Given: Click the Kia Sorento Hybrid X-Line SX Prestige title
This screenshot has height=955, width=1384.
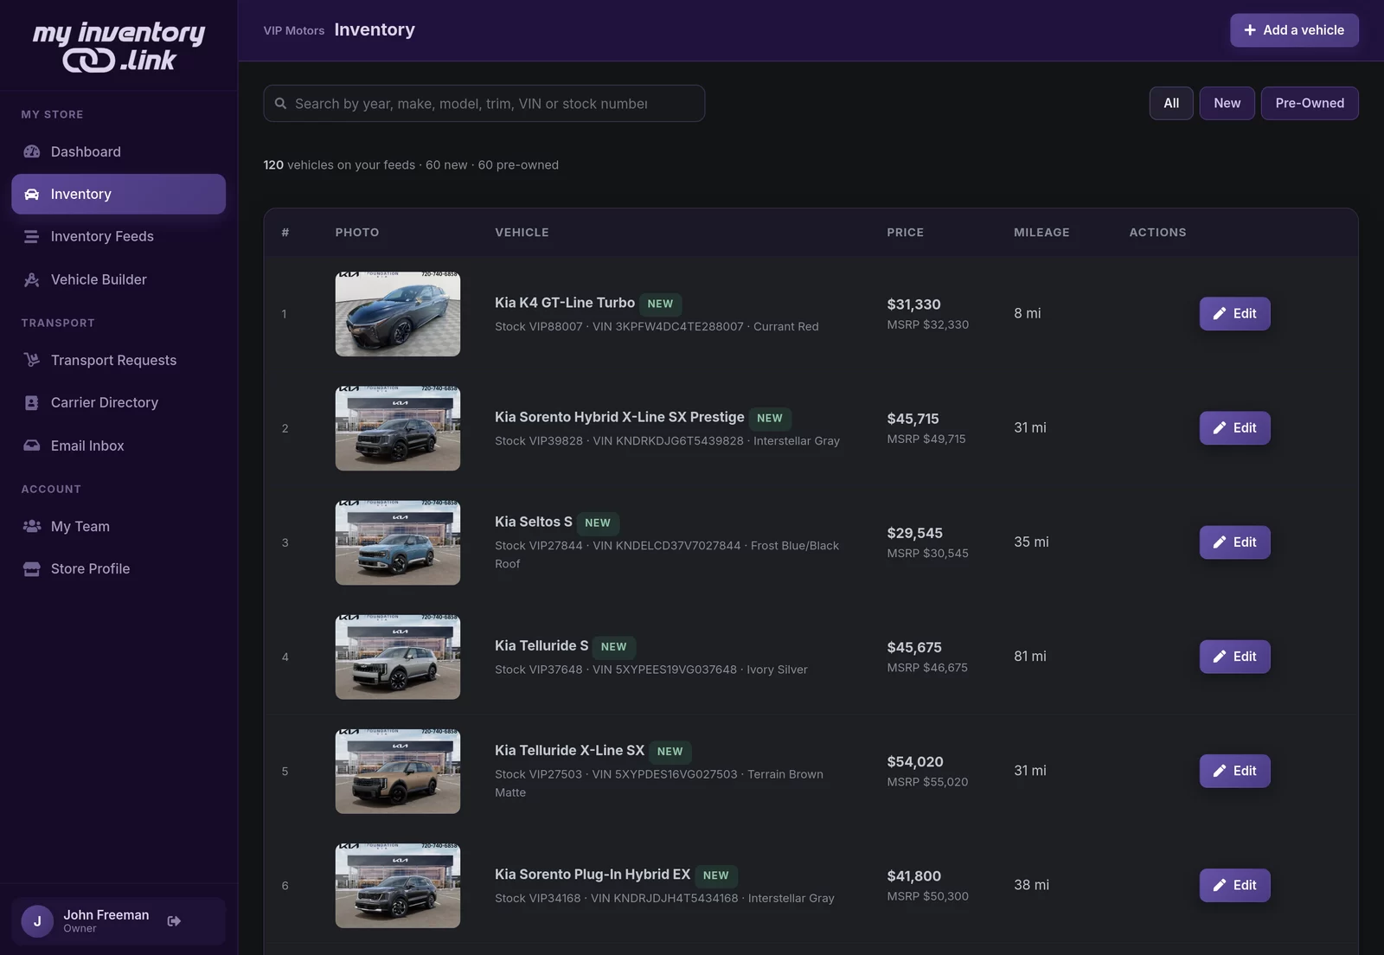Looking at the screenshot, I should [619, 417].
